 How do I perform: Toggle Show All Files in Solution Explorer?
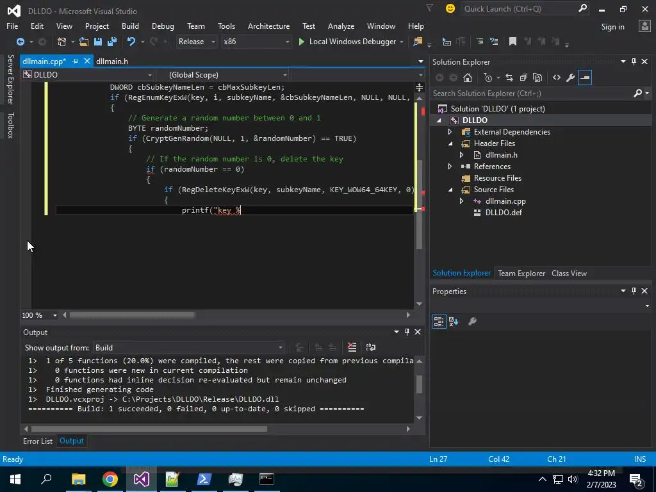click(x=537, y=78)
